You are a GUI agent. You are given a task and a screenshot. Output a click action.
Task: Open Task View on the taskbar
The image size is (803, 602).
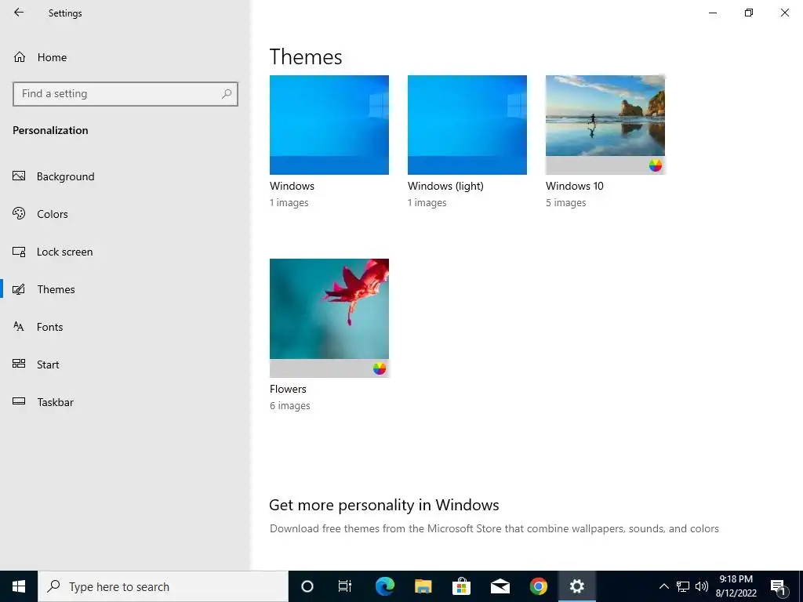point(345,586)
